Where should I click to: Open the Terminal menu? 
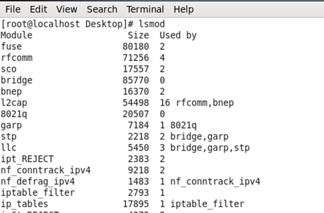145,9
